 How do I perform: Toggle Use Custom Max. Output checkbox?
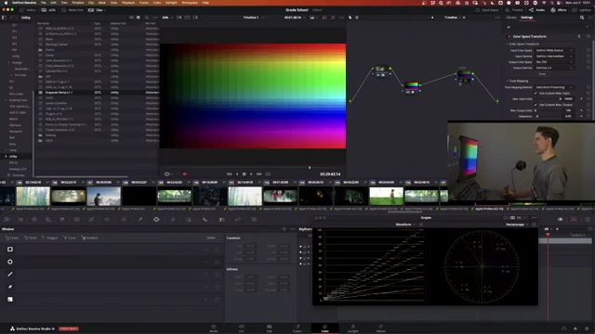[535, 105]
